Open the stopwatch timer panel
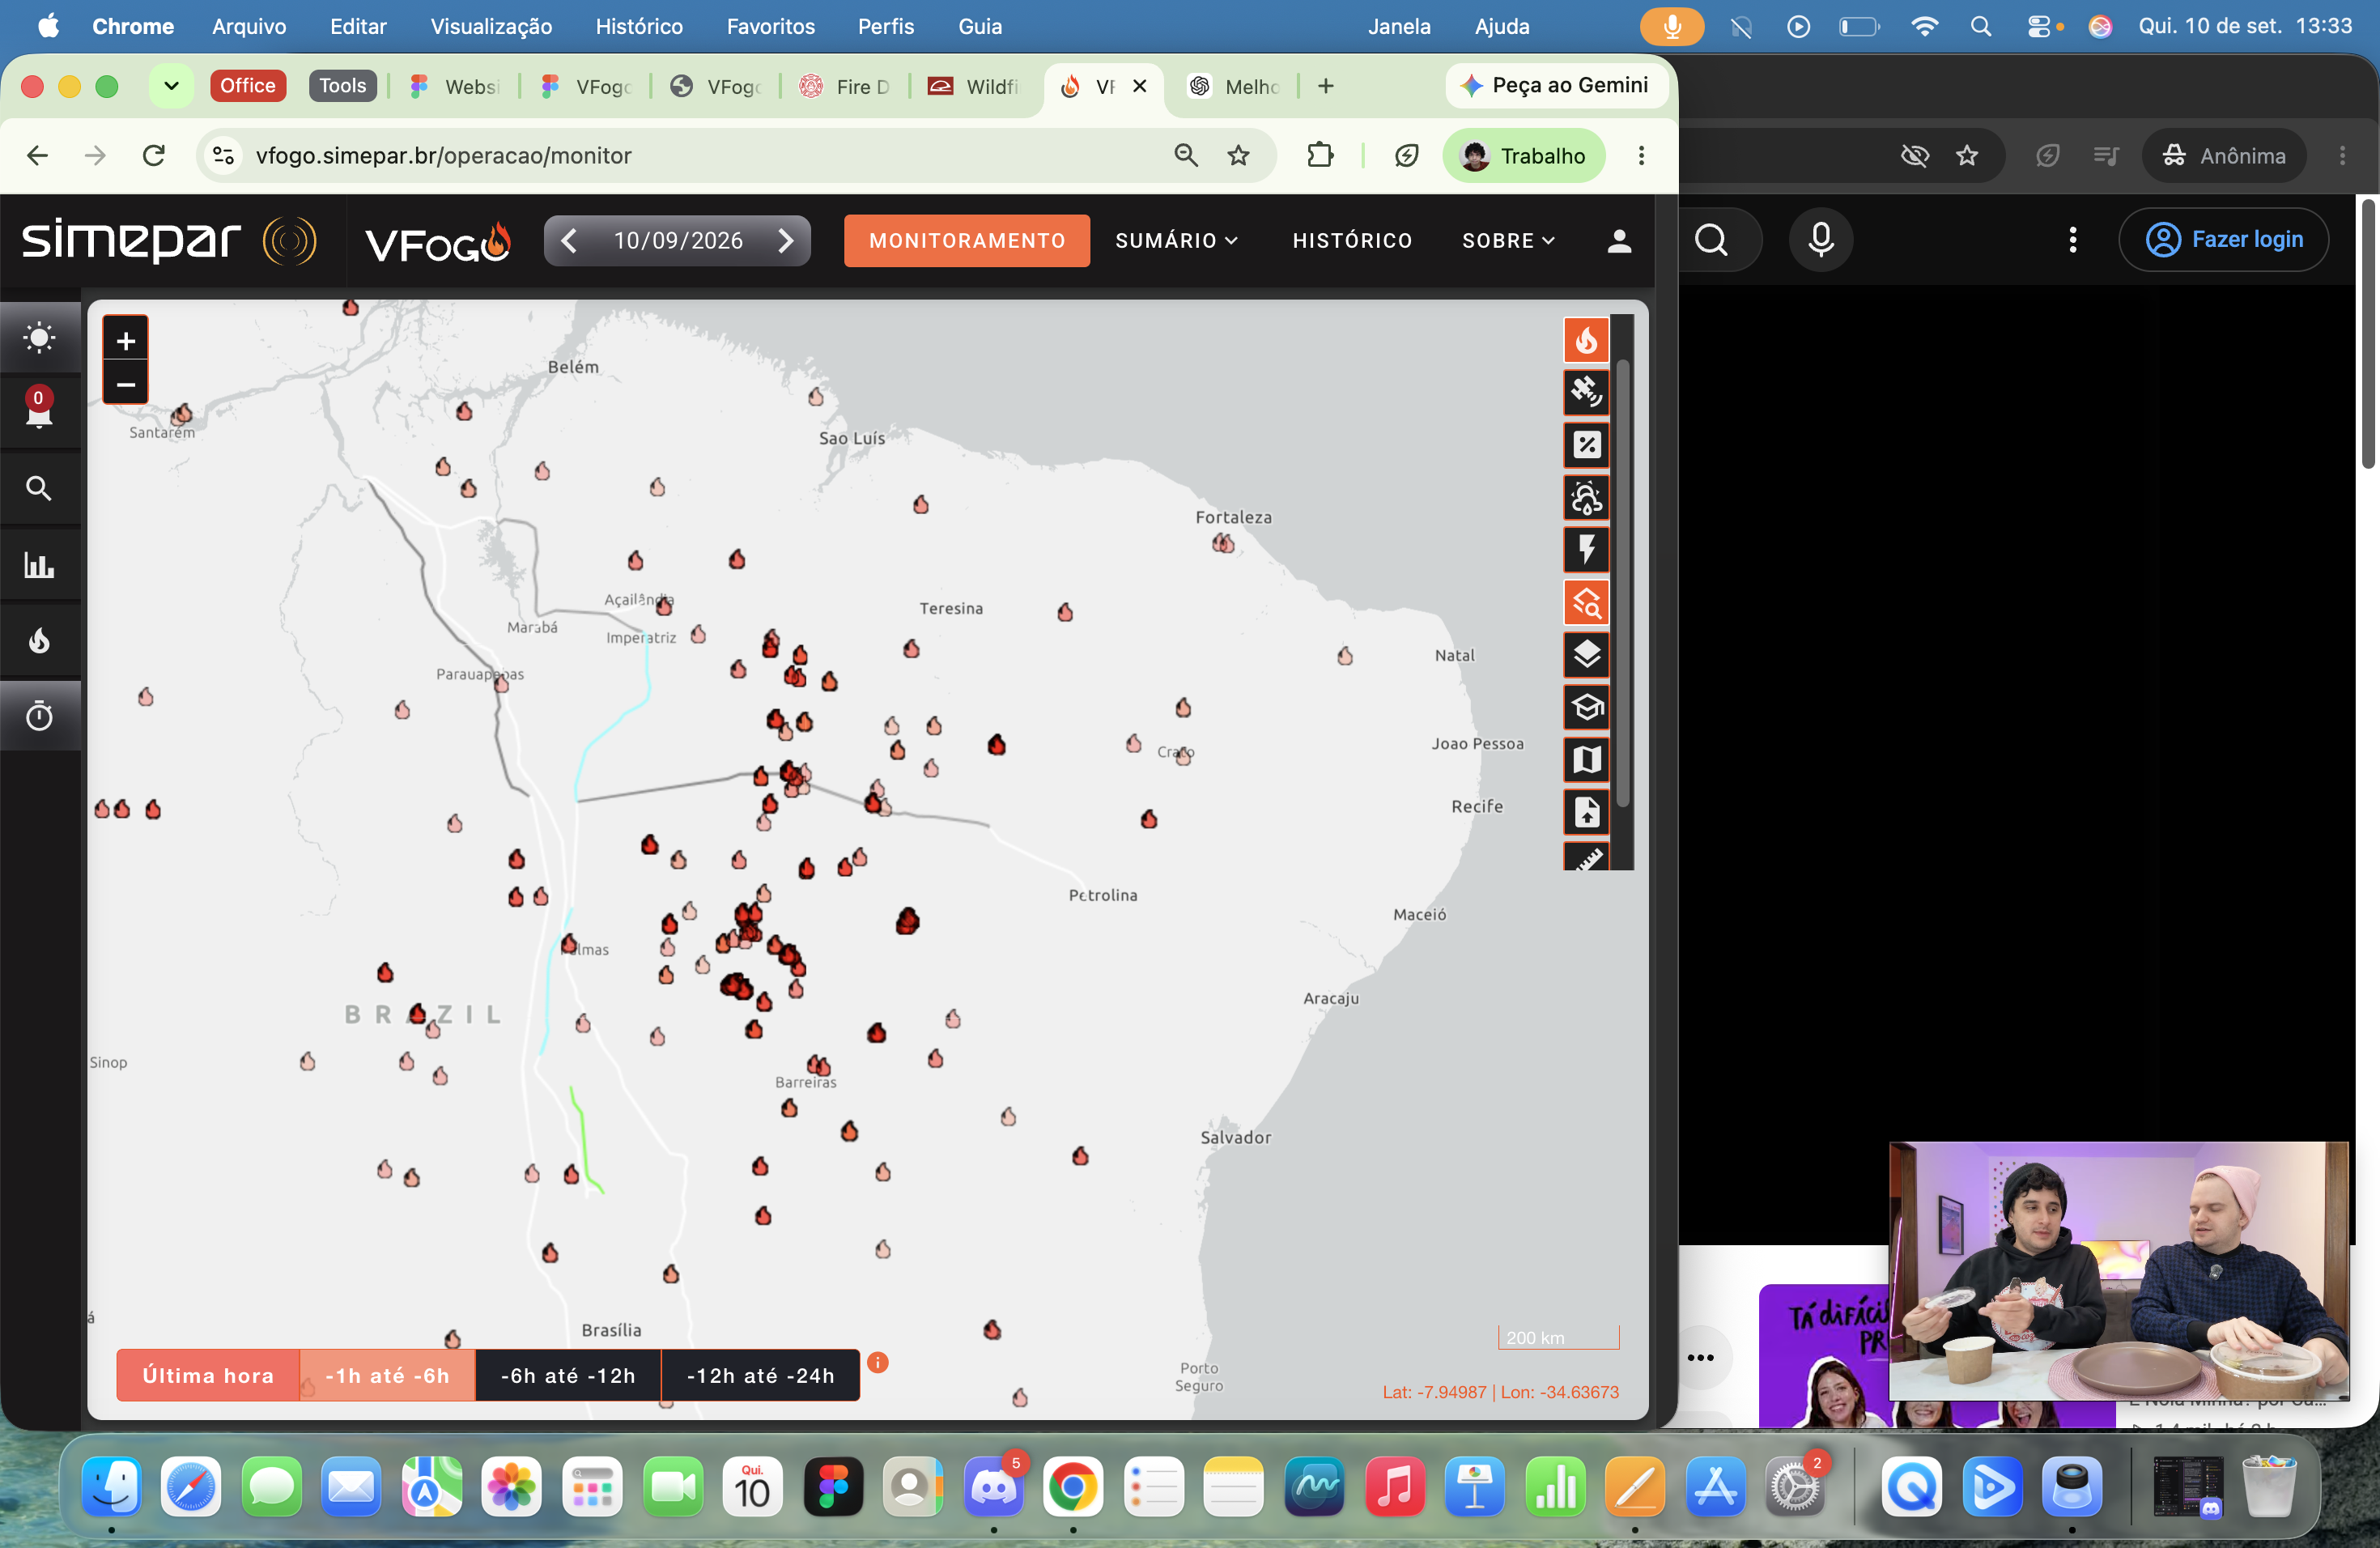The image size is (2380, 1548). point(40,716)
